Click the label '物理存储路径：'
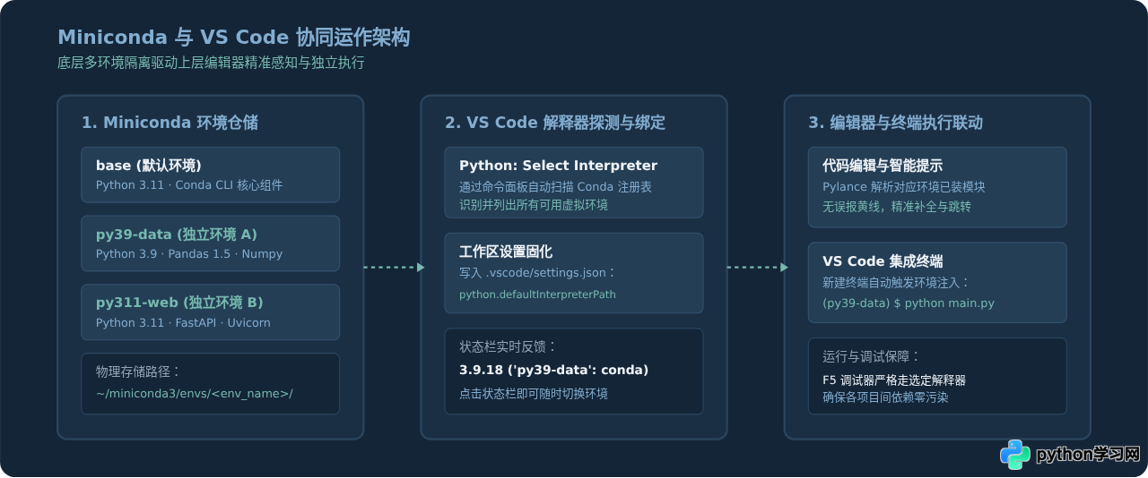 coord(138,371)
